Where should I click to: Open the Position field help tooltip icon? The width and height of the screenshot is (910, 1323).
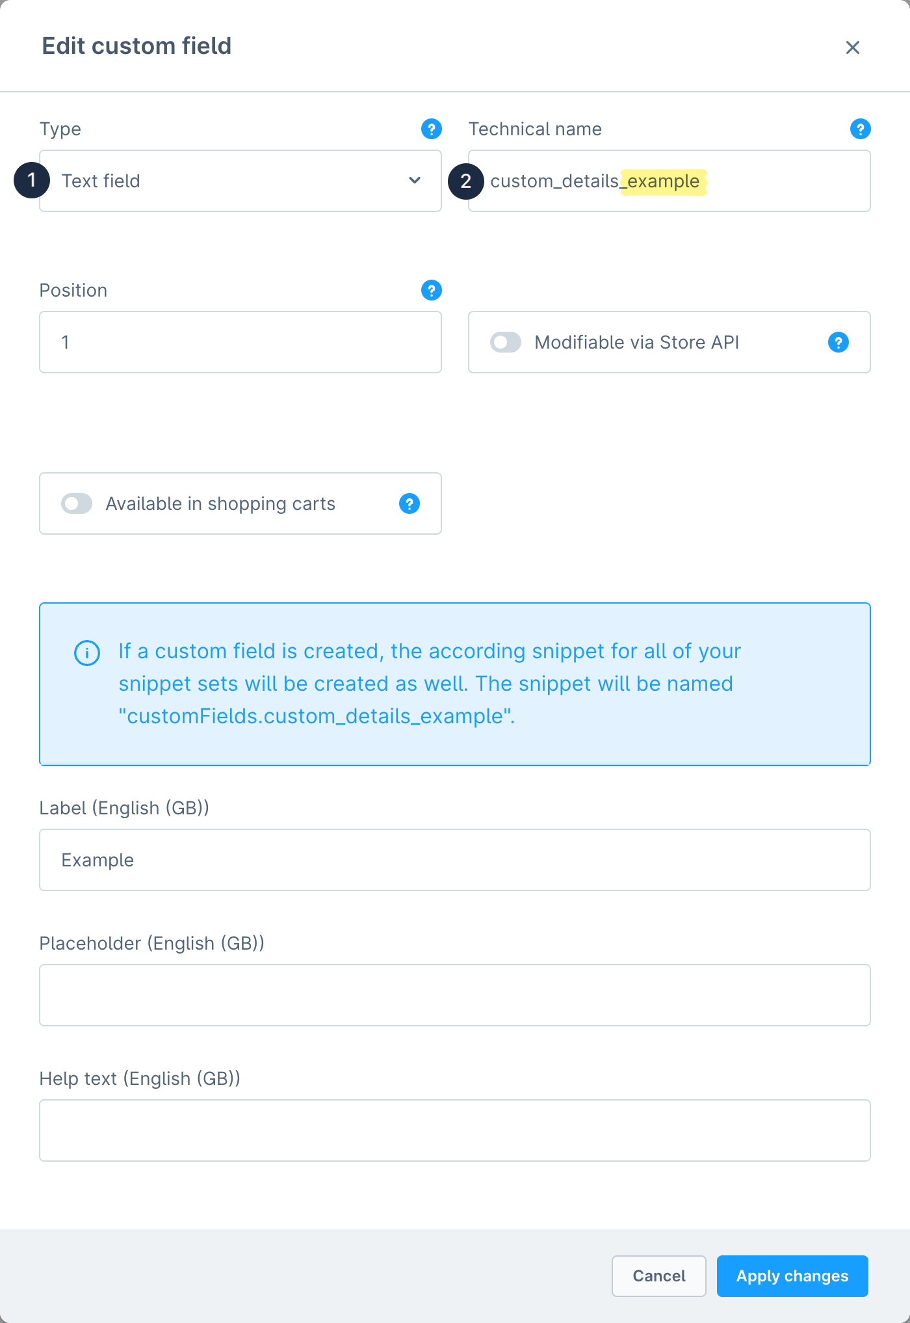pyautogui.click(x=431, y=290)
